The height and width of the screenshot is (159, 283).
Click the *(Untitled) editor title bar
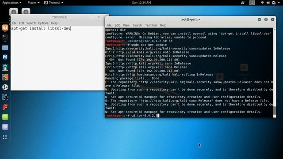coord(60,17)
